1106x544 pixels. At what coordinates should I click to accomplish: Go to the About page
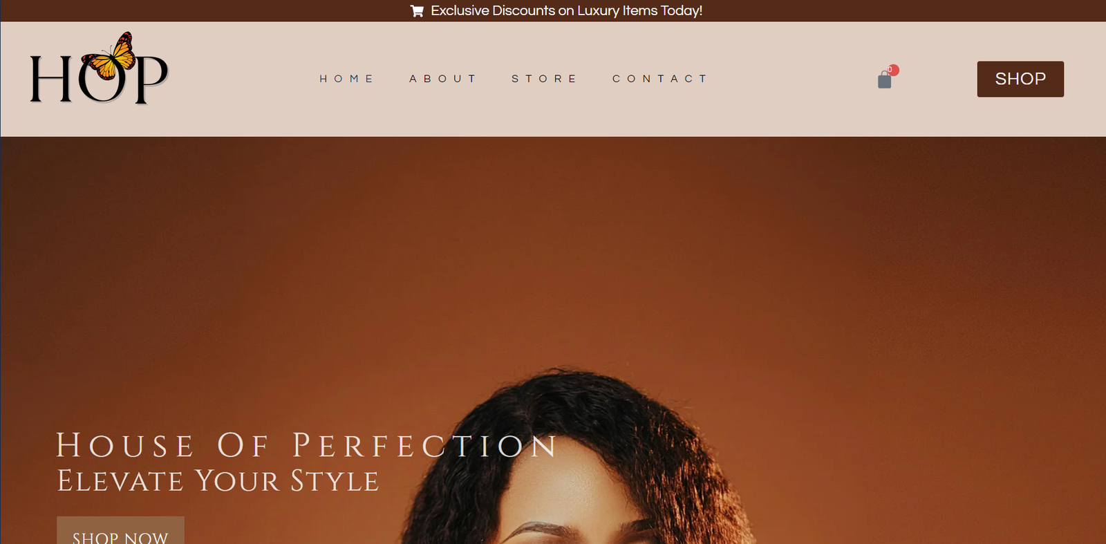click(x=443, y=79)
